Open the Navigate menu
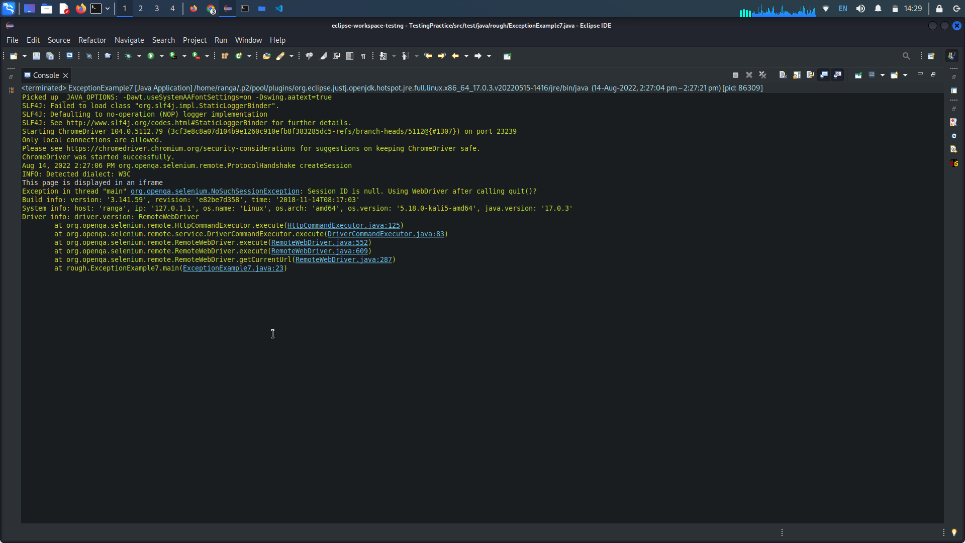The width and height of the screenshot is (965, 543). click(x=129, y=40)
